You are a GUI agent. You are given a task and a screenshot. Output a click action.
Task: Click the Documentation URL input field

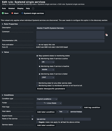coord(70,41)
